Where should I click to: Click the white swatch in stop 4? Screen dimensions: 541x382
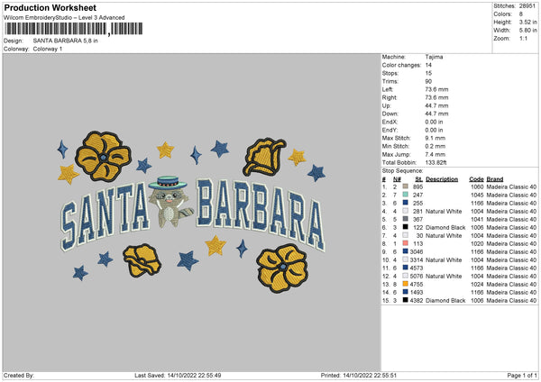click(x=406, y=211)
